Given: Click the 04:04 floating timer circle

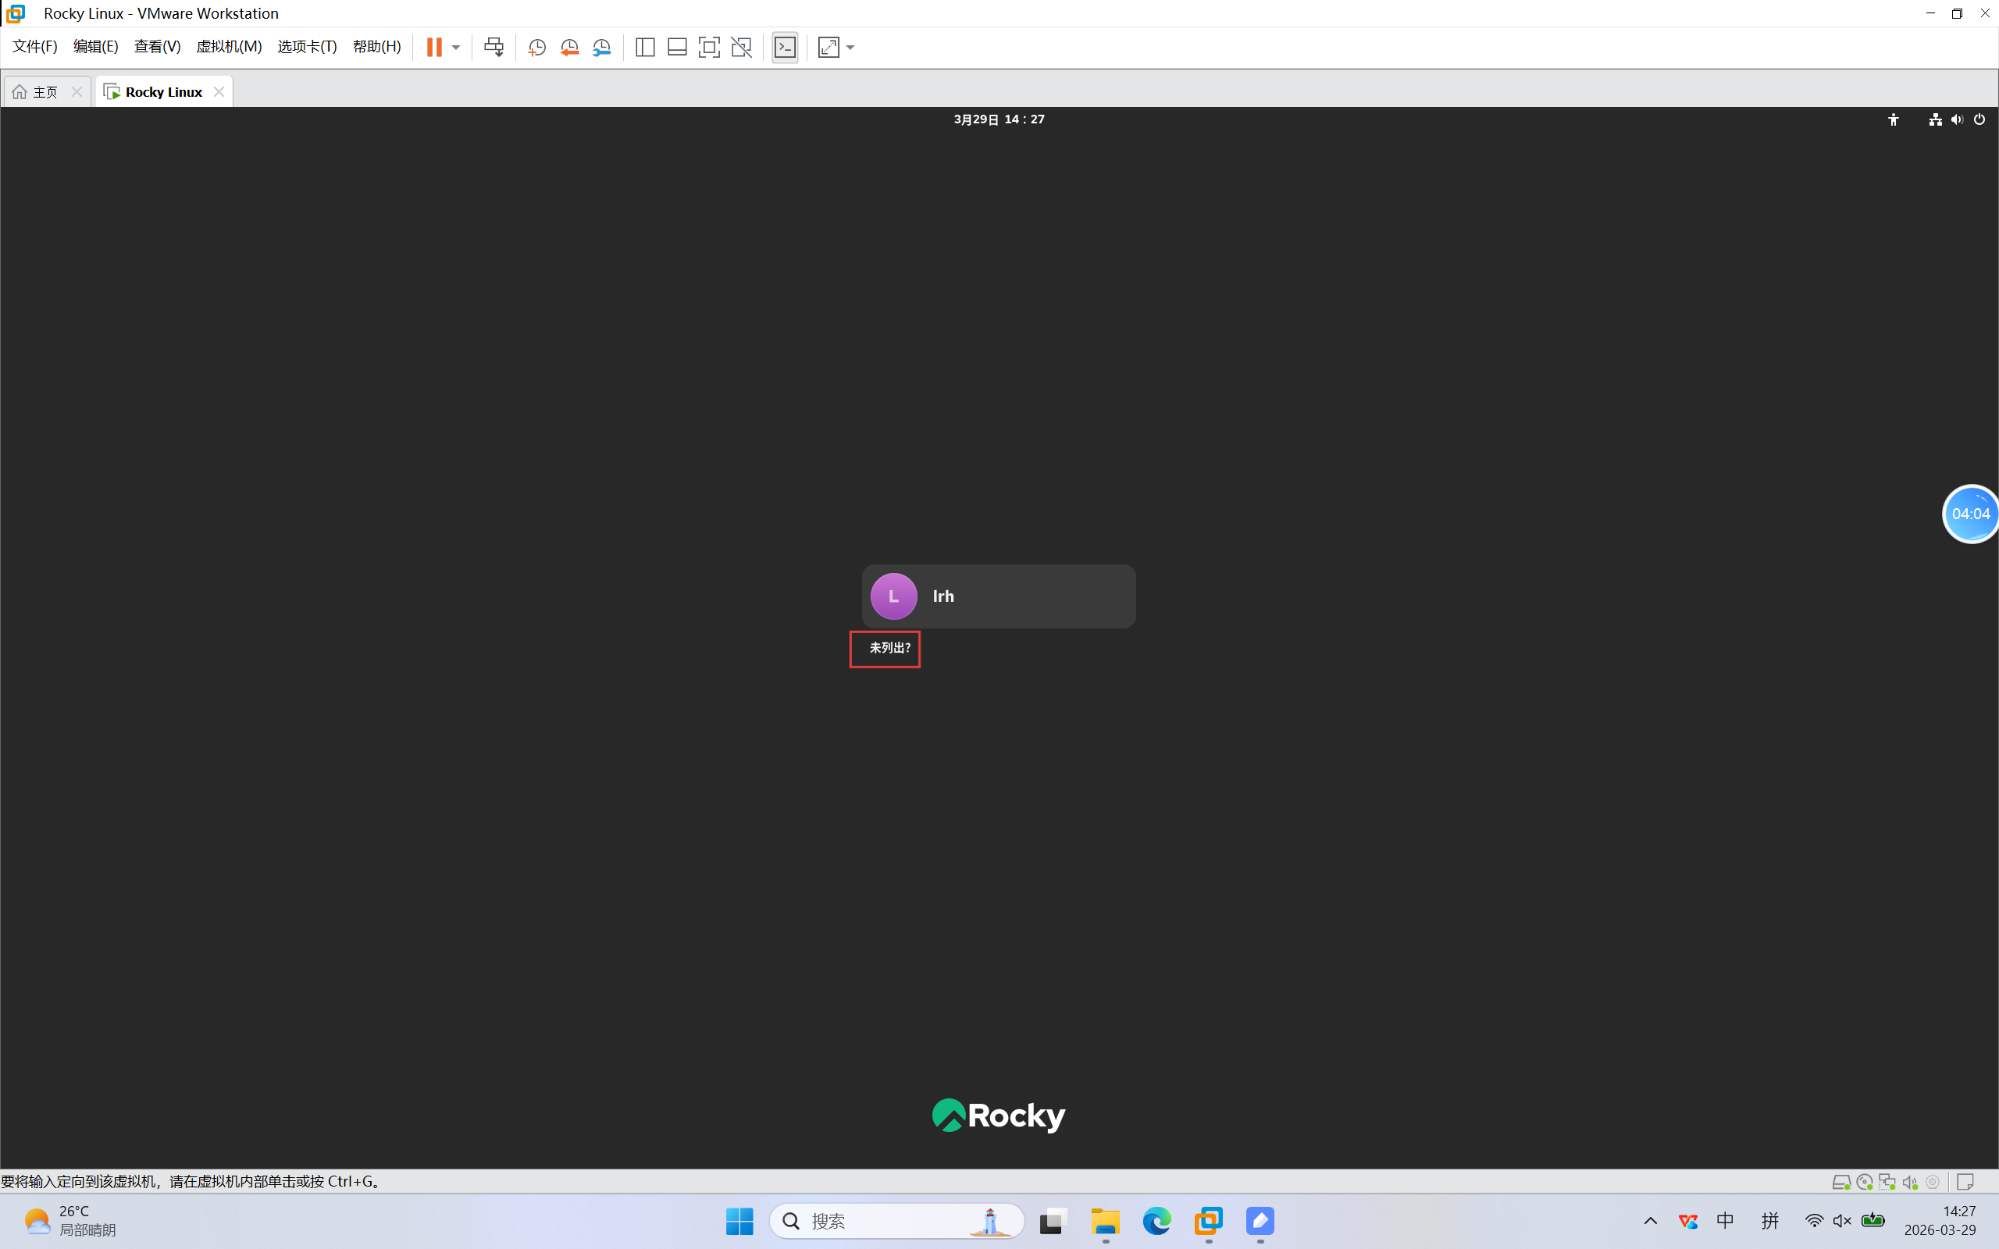Looking at the screenshot, I should point(1970,514).
